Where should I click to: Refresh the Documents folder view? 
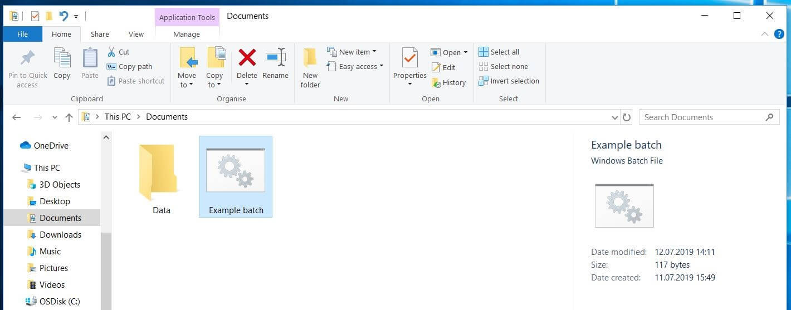[x=627, y=117]
